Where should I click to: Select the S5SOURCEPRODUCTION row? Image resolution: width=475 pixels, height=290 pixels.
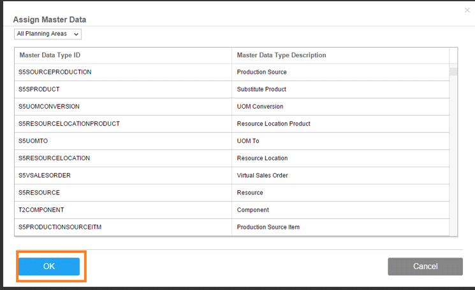55,72
